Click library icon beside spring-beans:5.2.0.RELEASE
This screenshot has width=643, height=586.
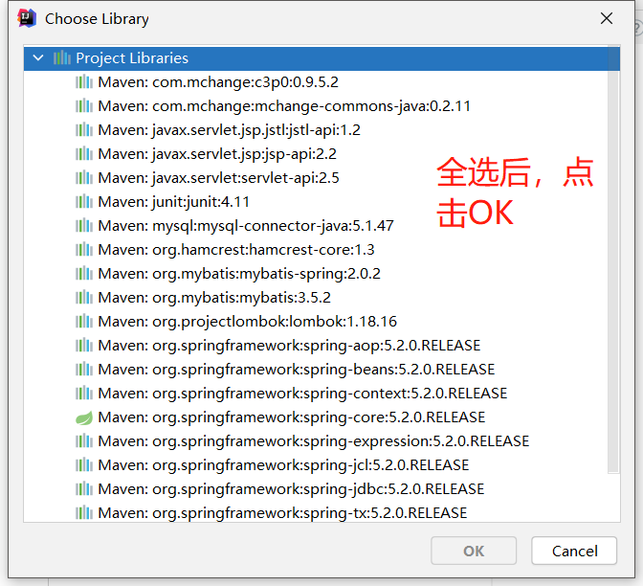tap(84, 370)
